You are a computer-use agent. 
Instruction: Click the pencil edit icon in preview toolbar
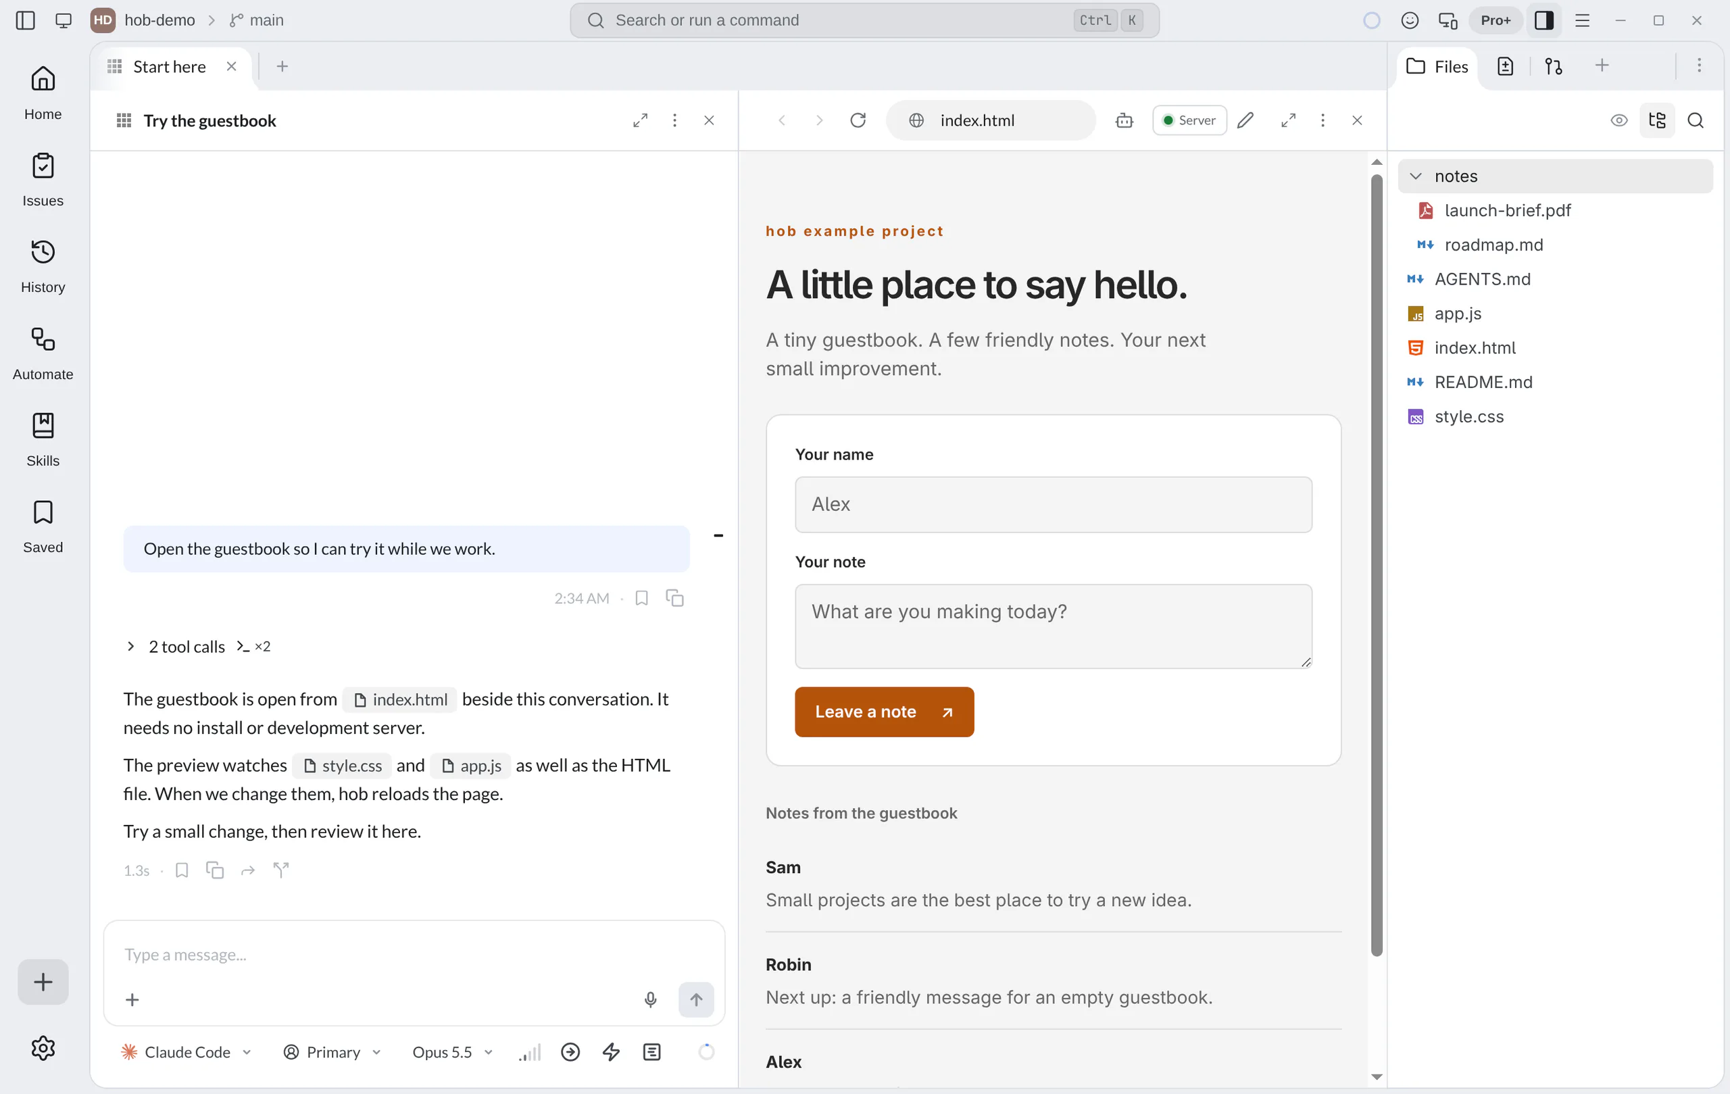click(x=1245, y=120)
